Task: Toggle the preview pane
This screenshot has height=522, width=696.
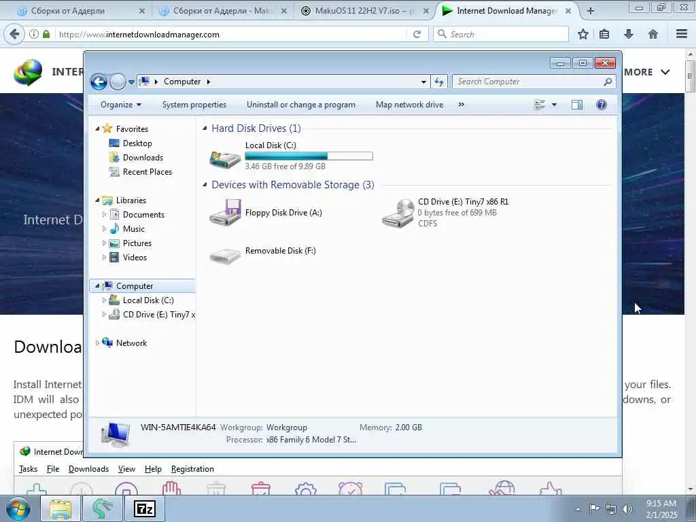Action: click(x=577, y=105)
